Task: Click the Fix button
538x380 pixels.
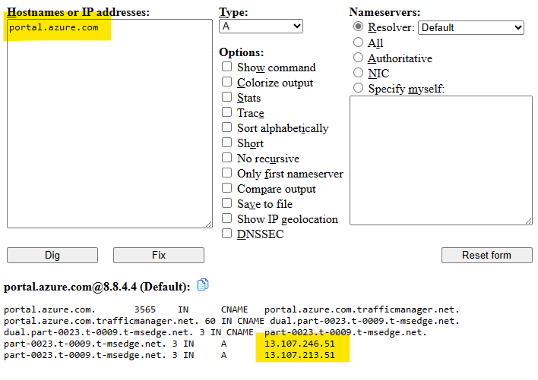Action: [159, 256]
